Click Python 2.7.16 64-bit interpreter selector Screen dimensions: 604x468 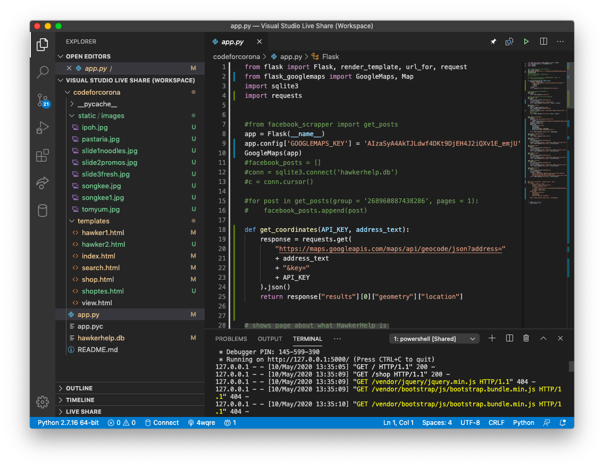[68, 423]
